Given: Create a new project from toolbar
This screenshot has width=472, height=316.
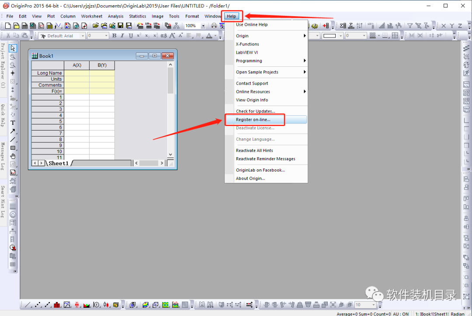Looking at the screenshot, I should (x=8, y=26).
